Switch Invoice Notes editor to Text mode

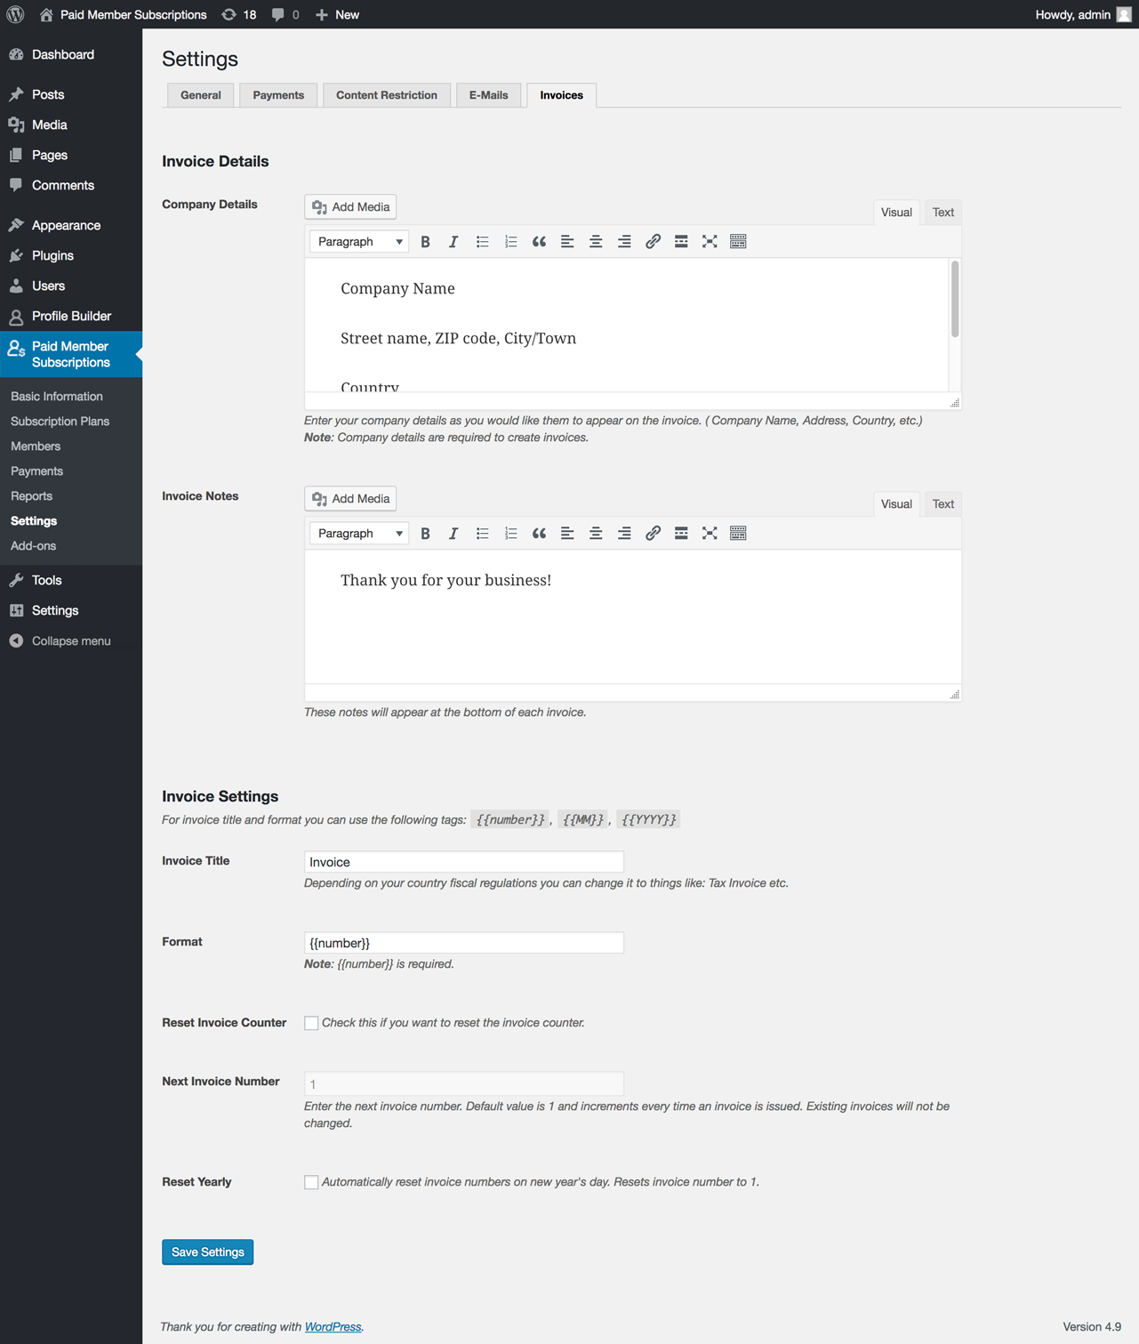tap(943, 504)
